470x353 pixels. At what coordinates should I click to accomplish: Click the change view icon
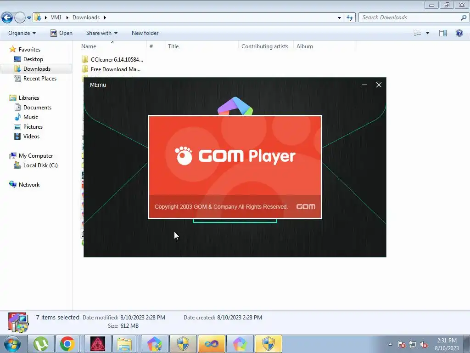418,33
